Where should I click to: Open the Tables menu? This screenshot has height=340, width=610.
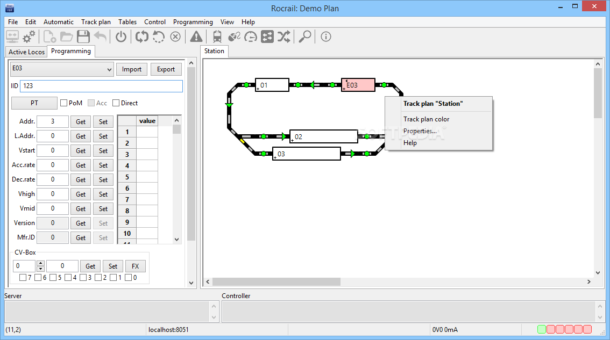coord(127,22)
